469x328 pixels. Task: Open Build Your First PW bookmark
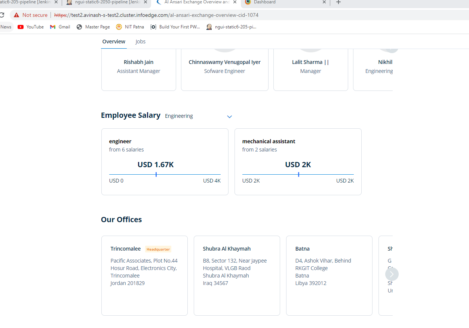[175, 27]
